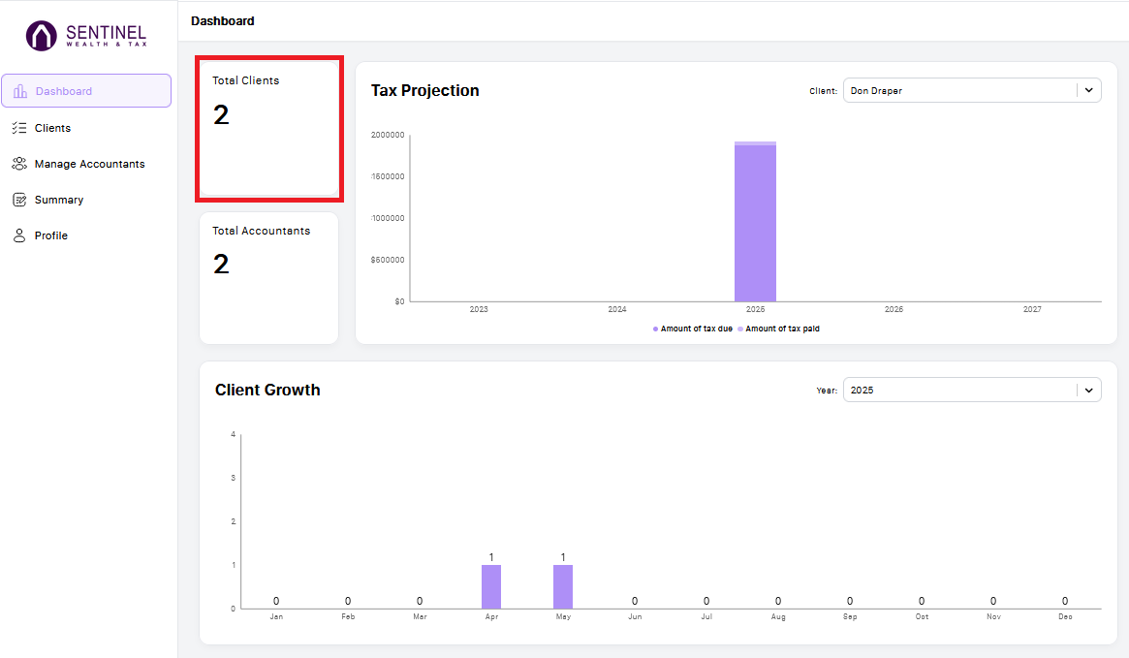Toggle the Amount of tax due legend
Screen dimensions: 1129x658
693,329
